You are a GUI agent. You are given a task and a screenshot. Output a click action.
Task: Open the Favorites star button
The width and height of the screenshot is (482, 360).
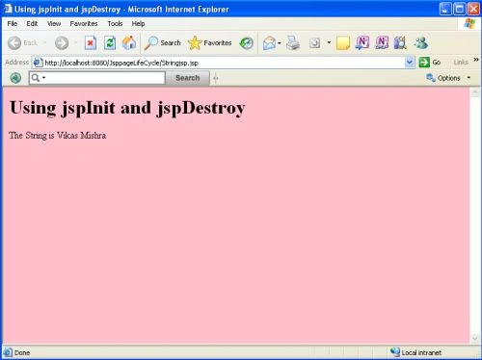209,42
